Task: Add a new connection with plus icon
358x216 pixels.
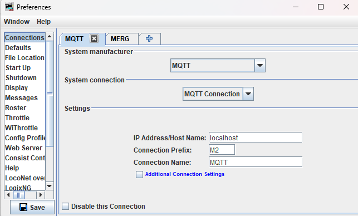Action: pyautogui.click(x=149, y=38)
